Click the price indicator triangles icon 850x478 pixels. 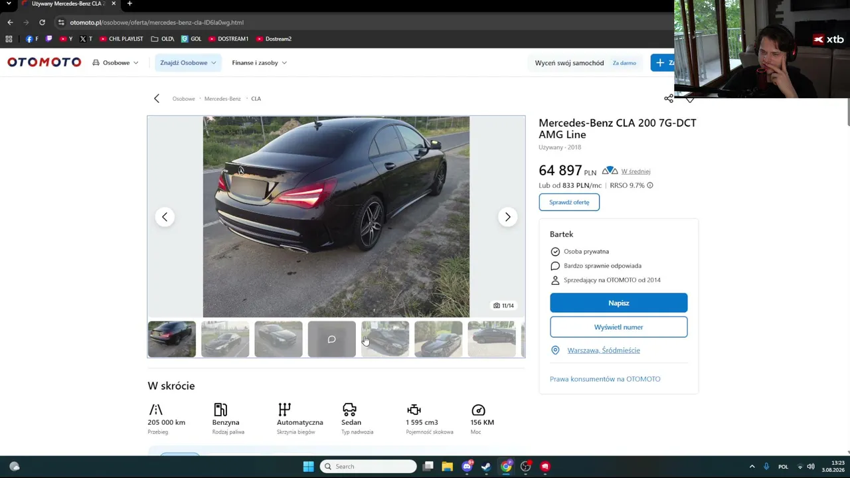[x=610, y=171]
